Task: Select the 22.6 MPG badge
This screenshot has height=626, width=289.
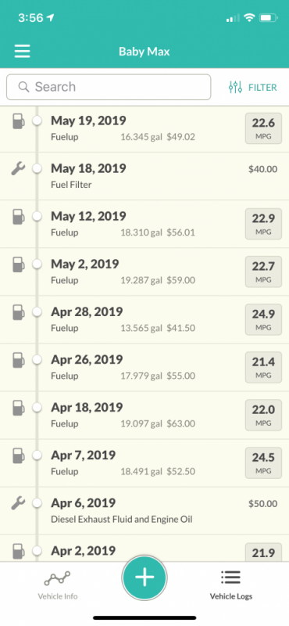Action: tap(263, 128)
